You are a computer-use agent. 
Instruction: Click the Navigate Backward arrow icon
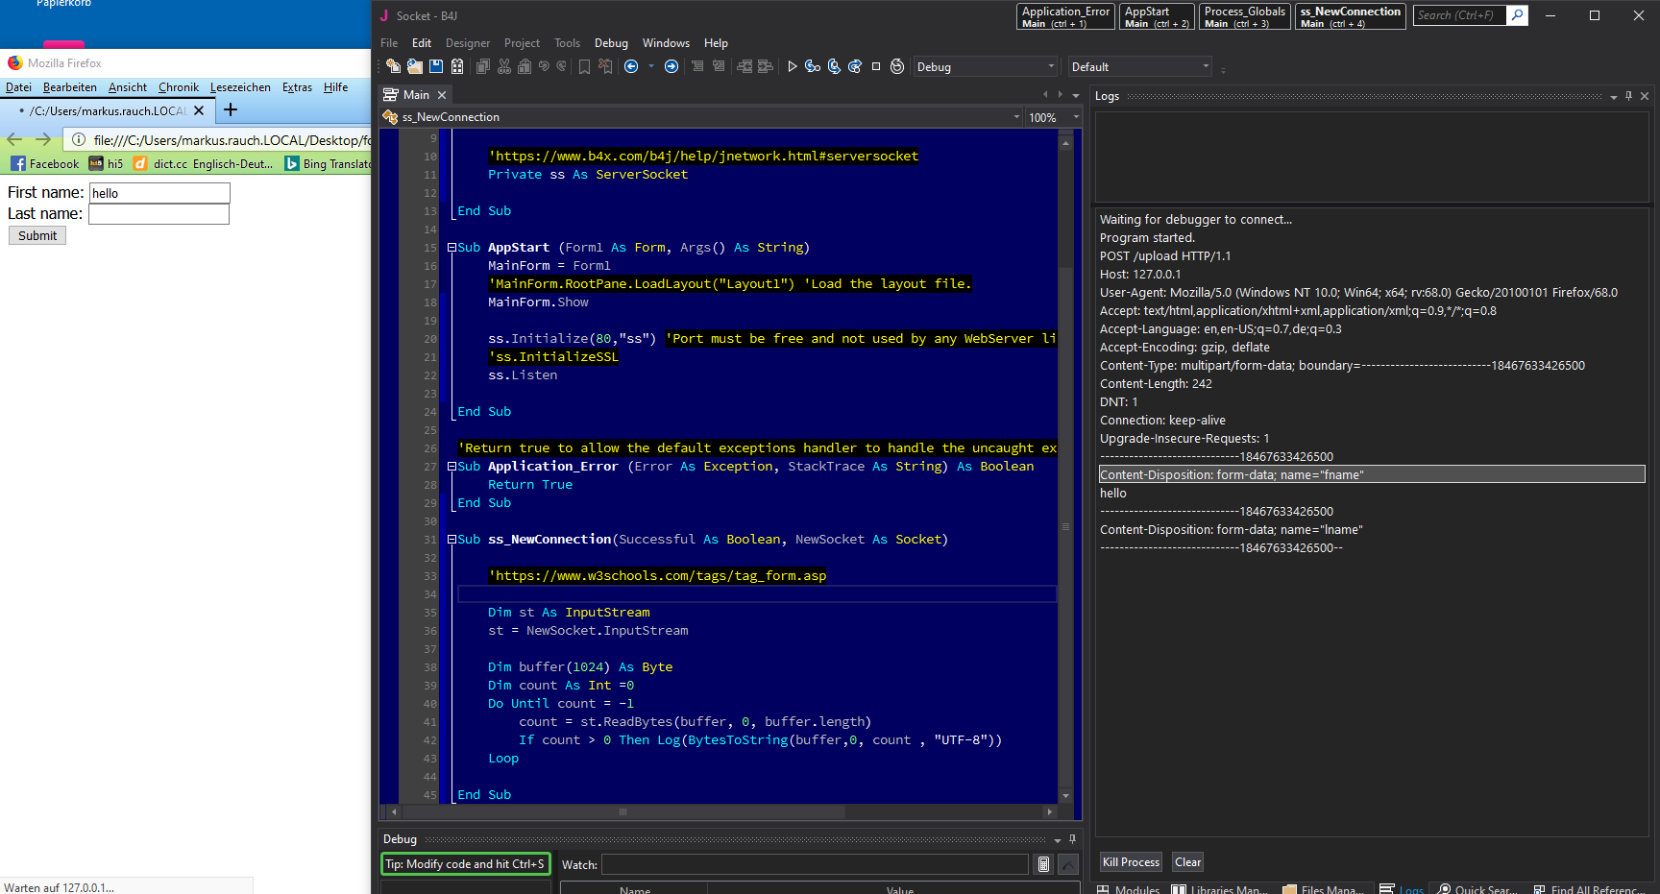(631, 66)
